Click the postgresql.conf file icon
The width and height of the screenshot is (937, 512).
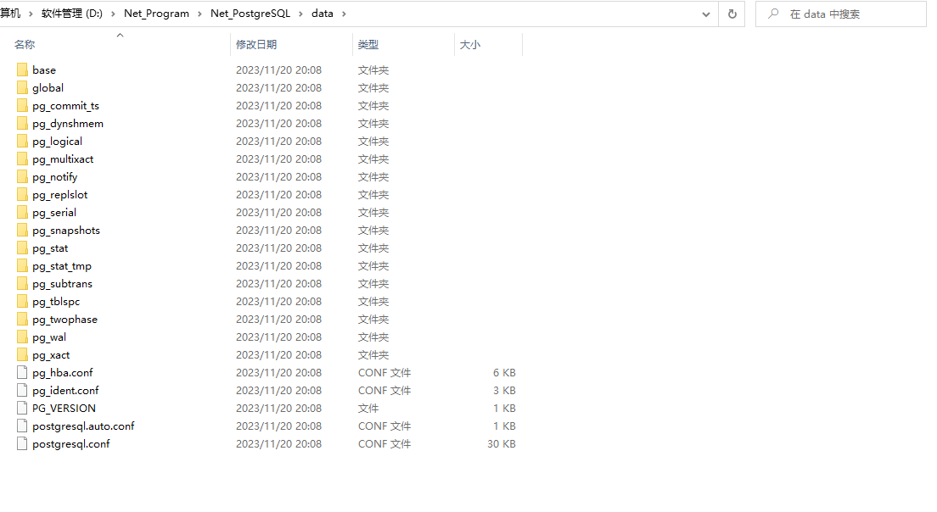tap(22, 443)
